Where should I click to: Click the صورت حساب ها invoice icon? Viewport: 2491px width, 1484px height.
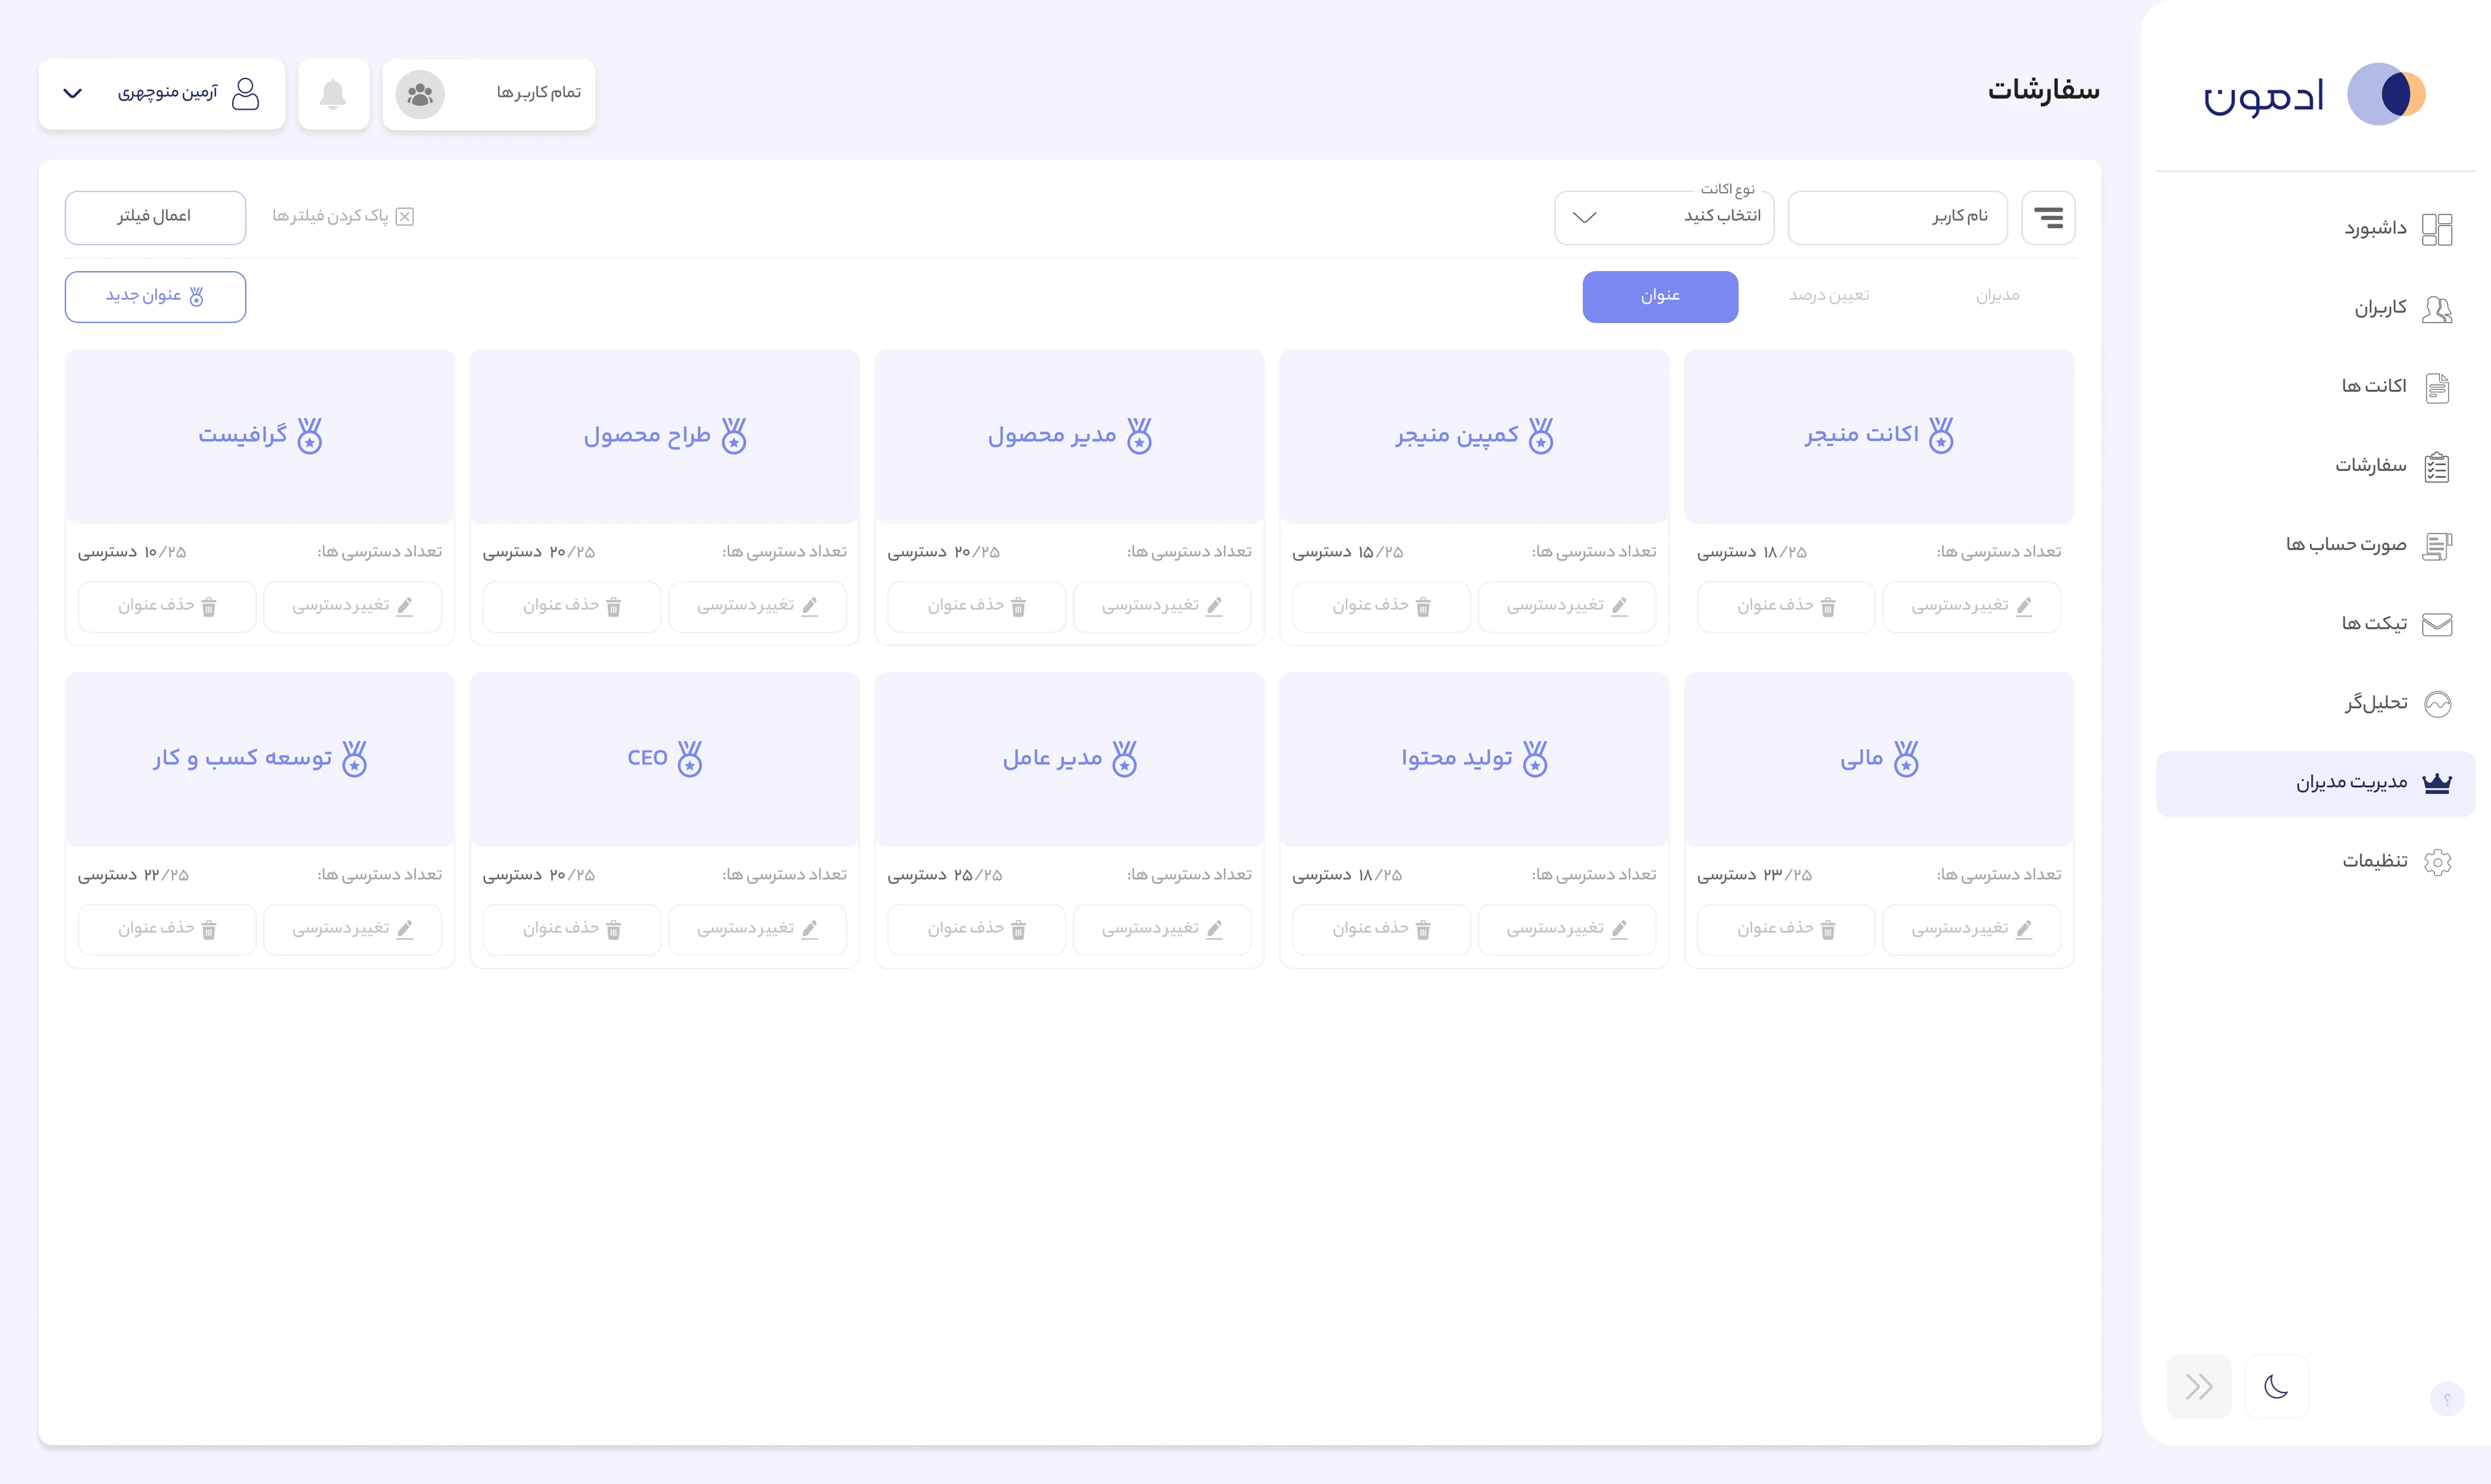pyautogui.click(x=2437, y=546)
